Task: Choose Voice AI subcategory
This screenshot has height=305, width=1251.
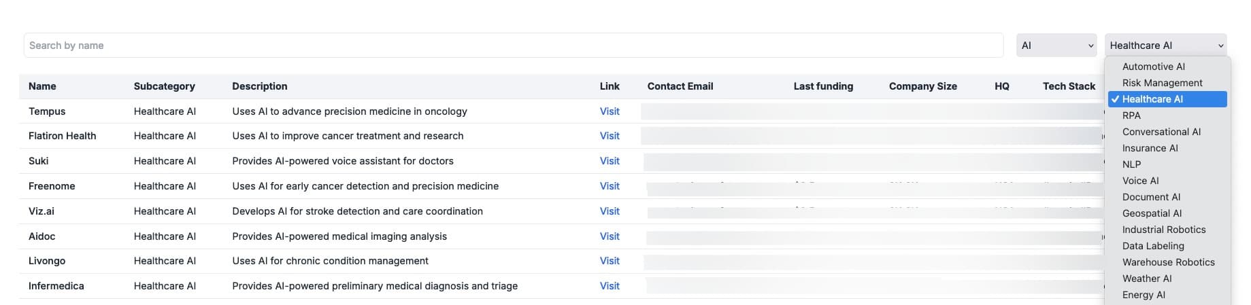Action: pos(1140,181)
